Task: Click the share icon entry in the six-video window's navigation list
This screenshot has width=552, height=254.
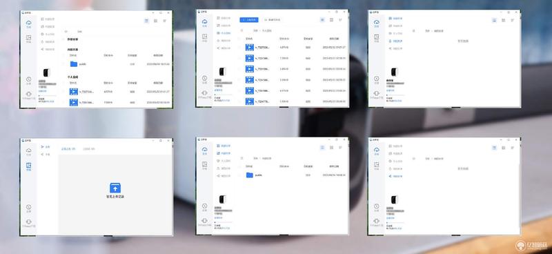Action: coord(224,48)
